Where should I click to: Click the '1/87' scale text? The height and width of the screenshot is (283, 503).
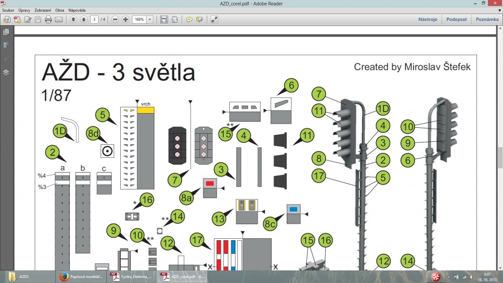(x=56, y=95)
